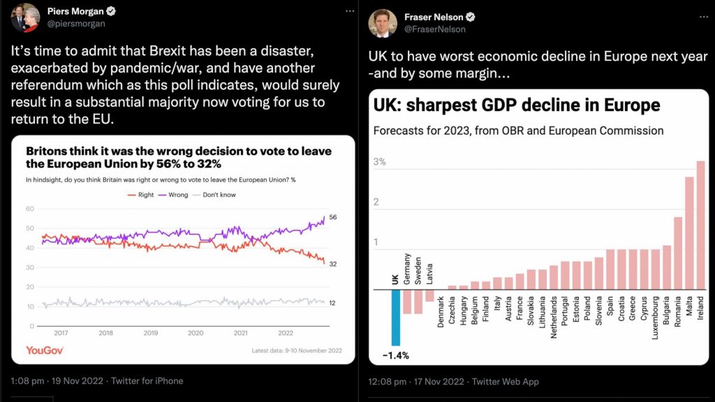Open the @FraserNelson handle link
This screenshot has width=715, height=402.
coord(436,29)
